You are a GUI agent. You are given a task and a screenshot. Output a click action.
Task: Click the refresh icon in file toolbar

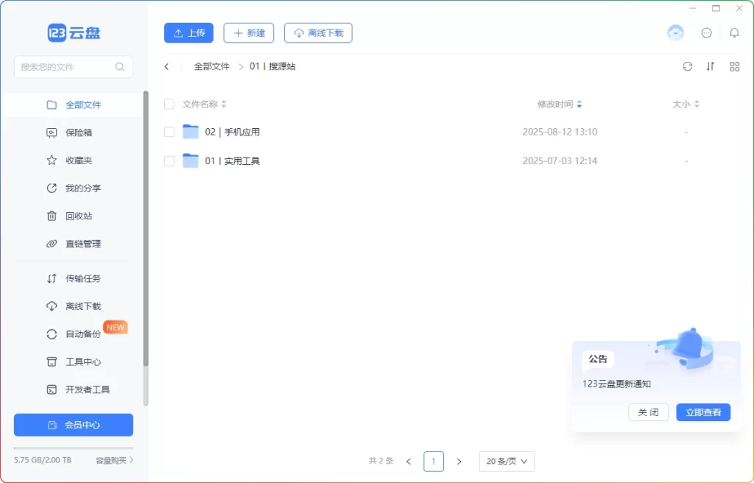coord(687,66)
